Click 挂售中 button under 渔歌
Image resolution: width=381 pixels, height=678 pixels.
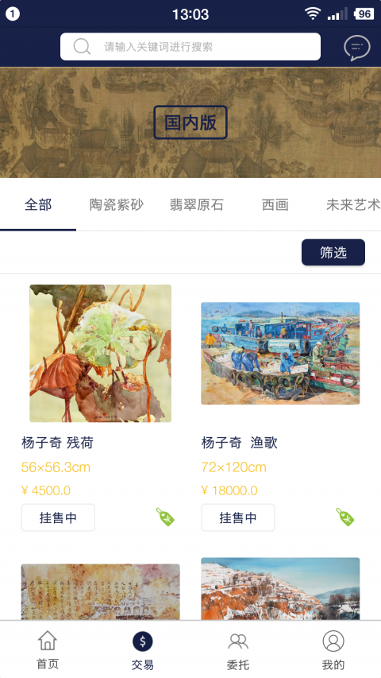point(238,517)
